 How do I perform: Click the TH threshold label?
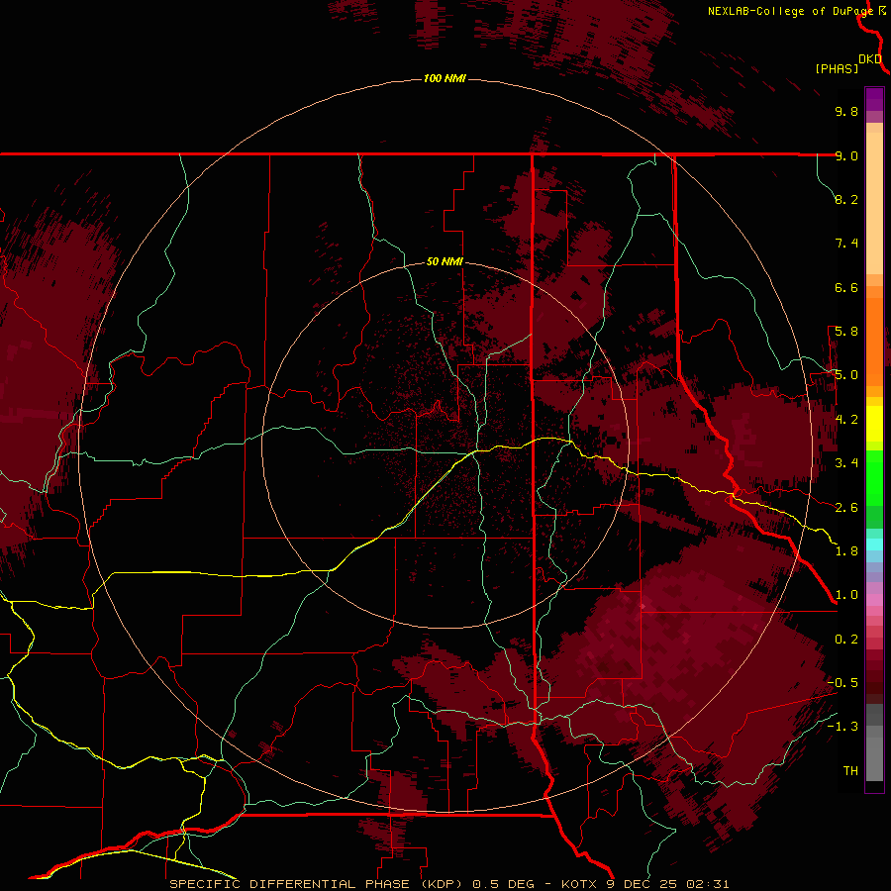click(x=850, y=771)
